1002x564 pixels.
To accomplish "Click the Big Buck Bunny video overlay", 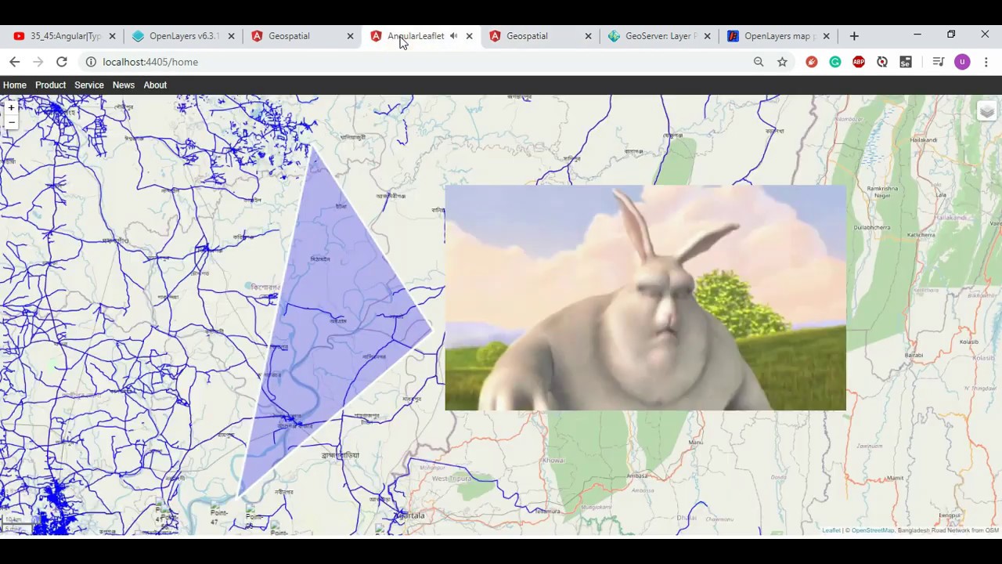I will point(645,298).
